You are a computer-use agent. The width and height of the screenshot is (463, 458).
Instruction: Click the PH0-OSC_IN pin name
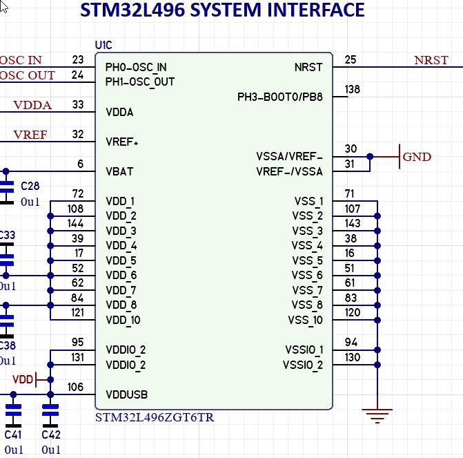(135, 68)
